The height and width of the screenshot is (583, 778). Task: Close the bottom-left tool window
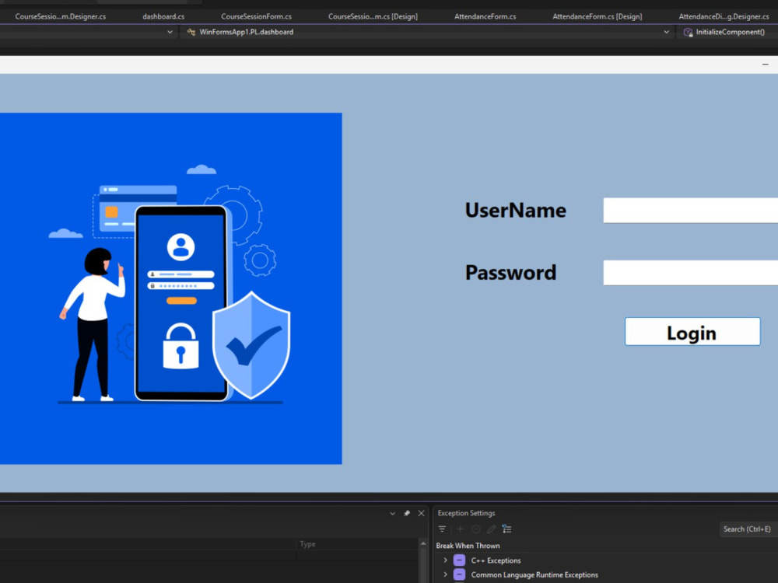coord(421,513)
